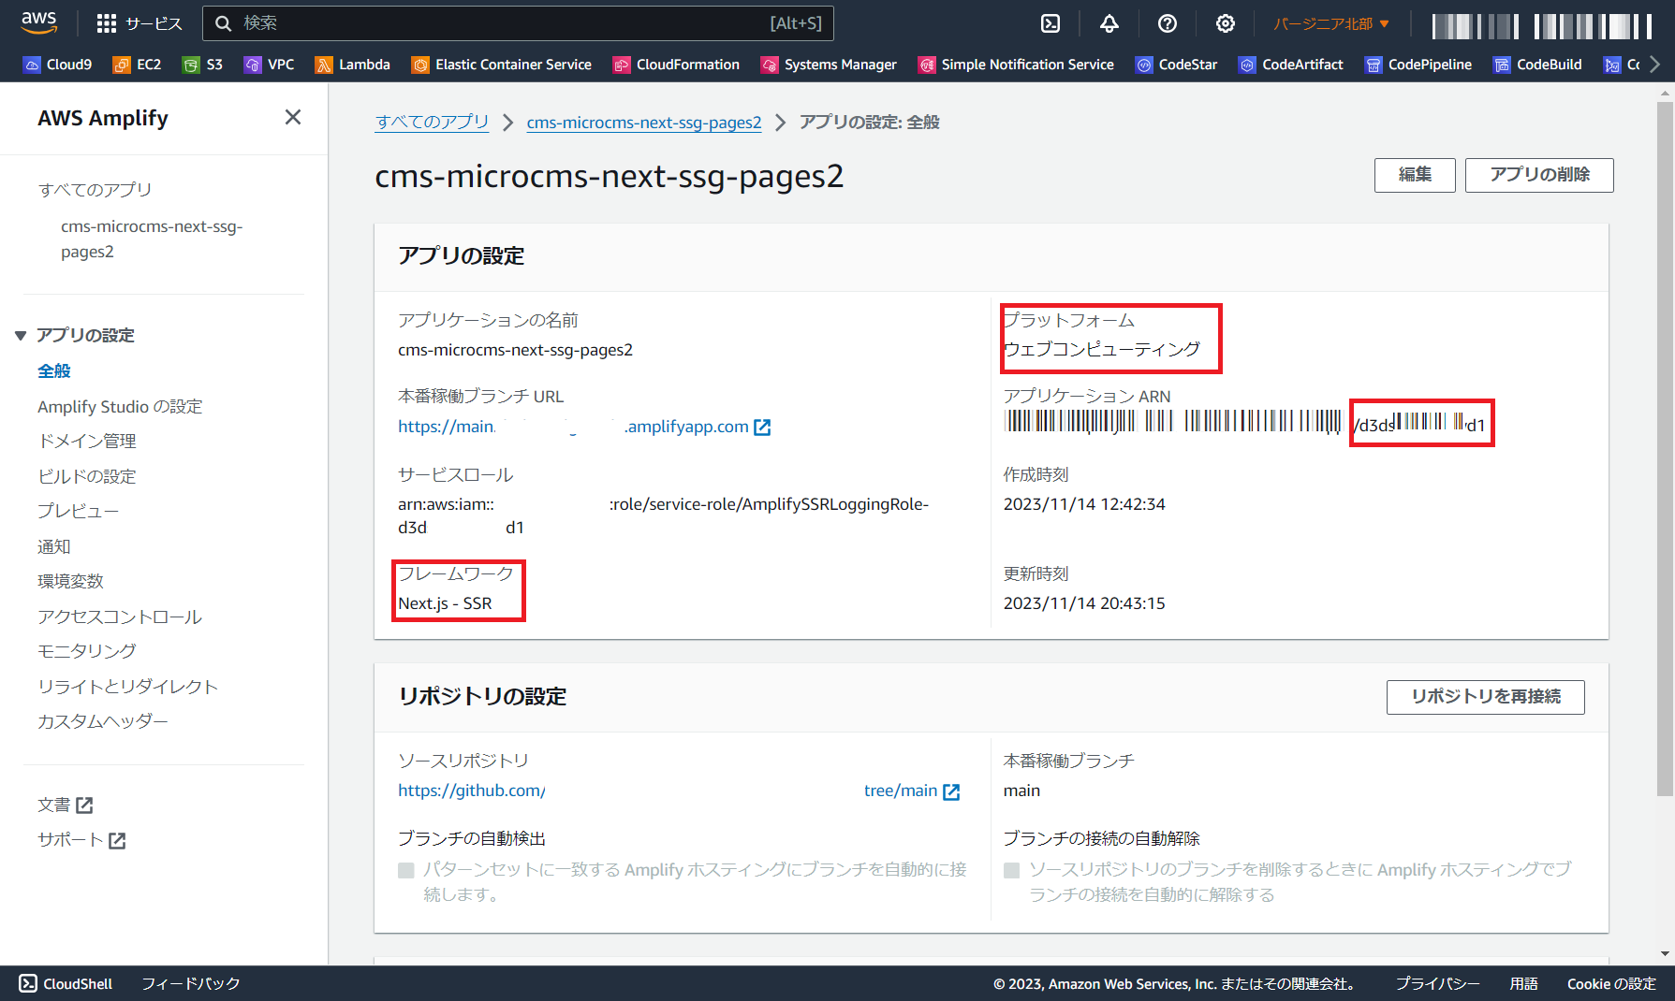1675x1001 pixels.
Task: Open the 文書 external link
Action: point(65,805)
